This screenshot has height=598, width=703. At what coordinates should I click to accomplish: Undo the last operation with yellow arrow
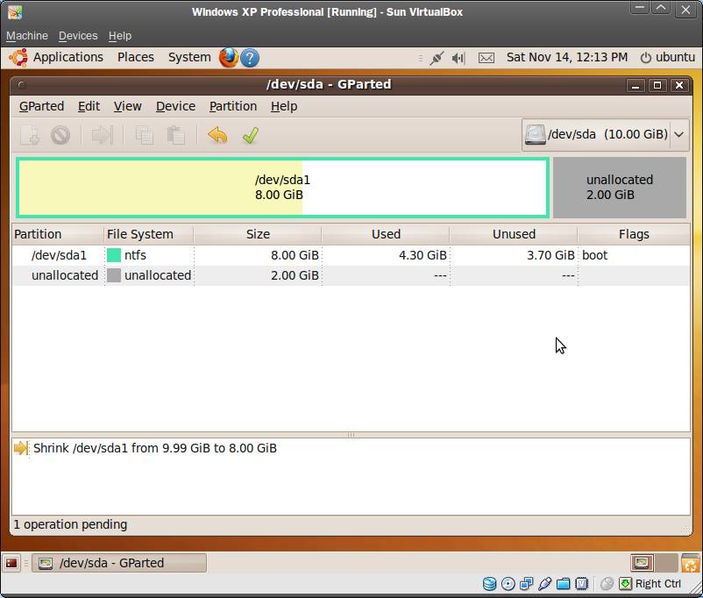[x=217, y=135]
